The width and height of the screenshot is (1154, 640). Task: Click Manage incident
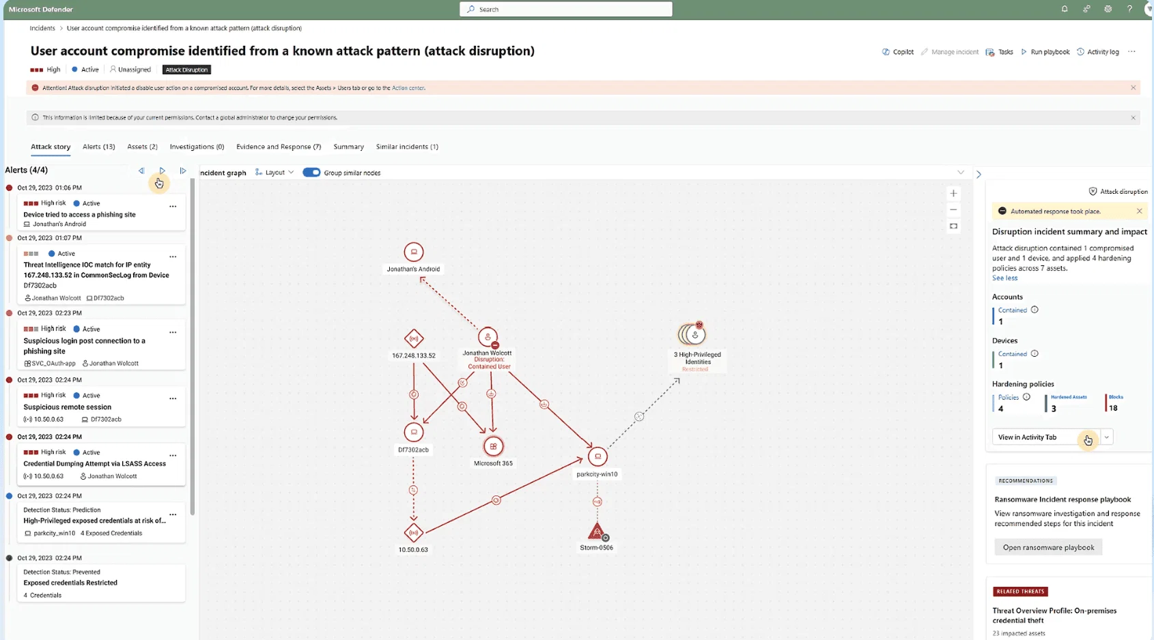click(949, 52)
